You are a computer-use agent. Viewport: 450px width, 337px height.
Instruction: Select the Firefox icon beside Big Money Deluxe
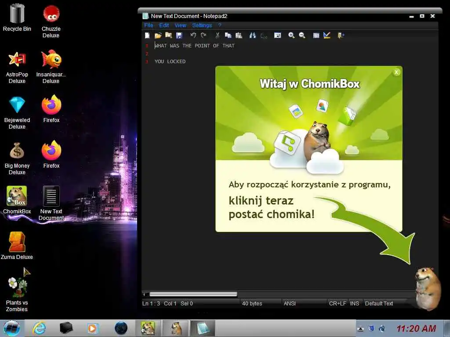(x=51, y=154)
